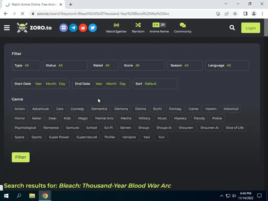Open the Discord social link
Screen dimensions: 268x201
64,28
